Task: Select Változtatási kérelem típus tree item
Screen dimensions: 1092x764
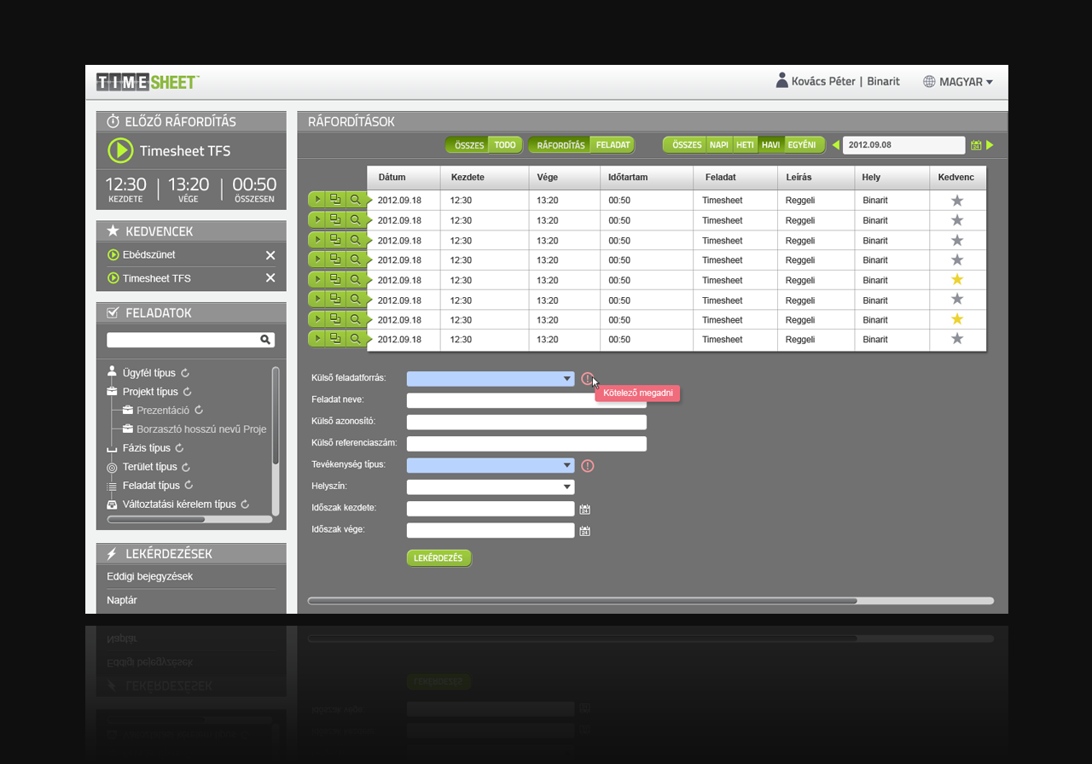Action: tap(179, 504)
